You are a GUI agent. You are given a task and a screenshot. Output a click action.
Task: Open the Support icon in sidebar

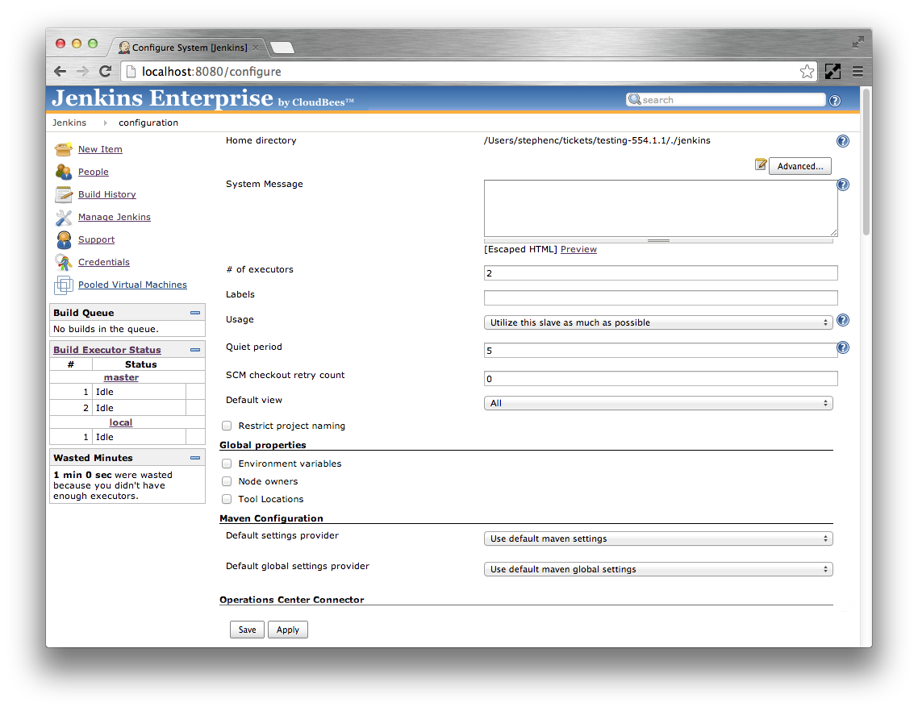click(x=63, y=239)
